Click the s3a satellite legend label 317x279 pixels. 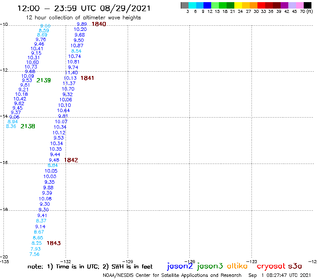click(295, 266)
